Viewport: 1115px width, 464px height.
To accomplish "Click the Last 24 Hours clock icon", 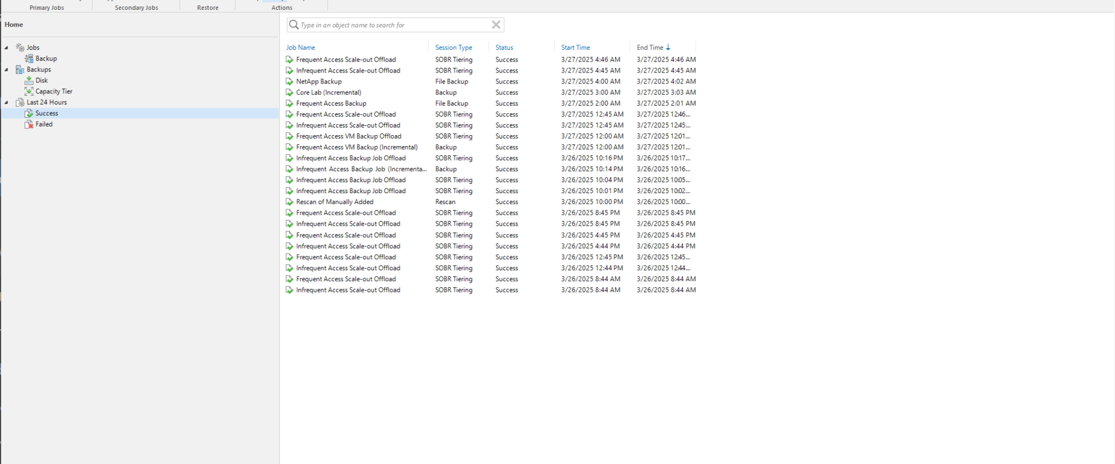I will pos(20,103).
